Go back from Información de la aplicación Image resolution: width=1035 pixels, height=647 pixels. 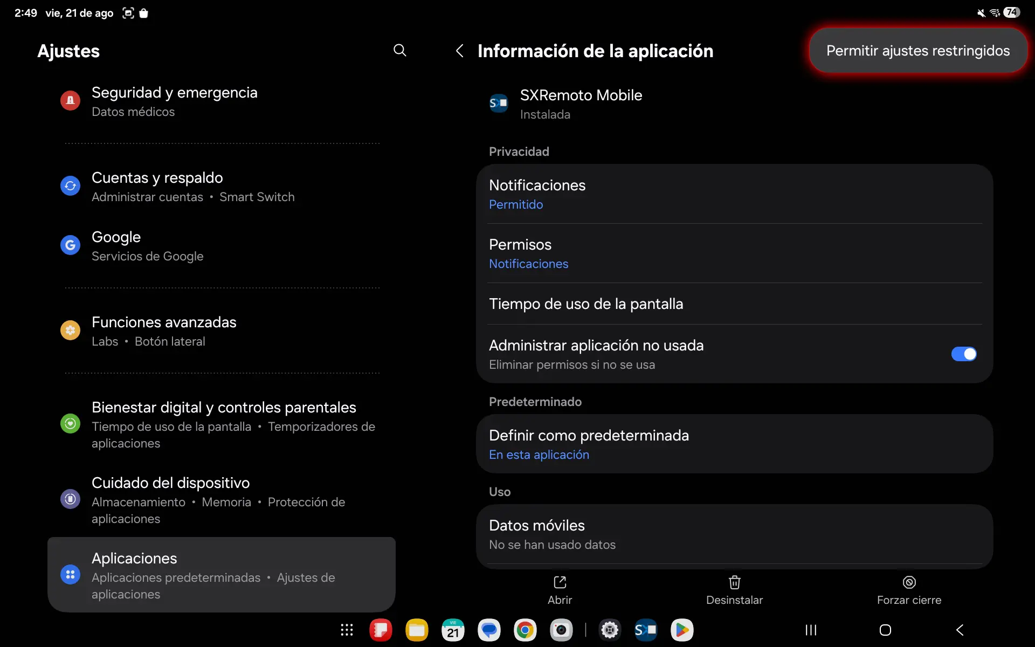(459, 51)
